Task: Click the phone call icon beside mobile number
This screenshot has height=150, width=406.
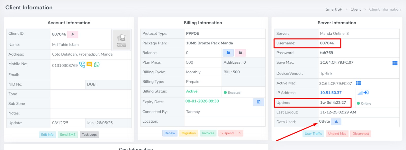Action: tap(82, 64)
